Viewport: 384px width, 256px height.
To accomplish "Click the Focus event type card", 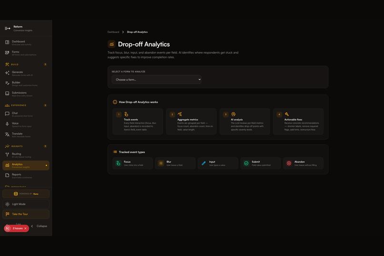I will pyautogui.click(x=133, y=163).
